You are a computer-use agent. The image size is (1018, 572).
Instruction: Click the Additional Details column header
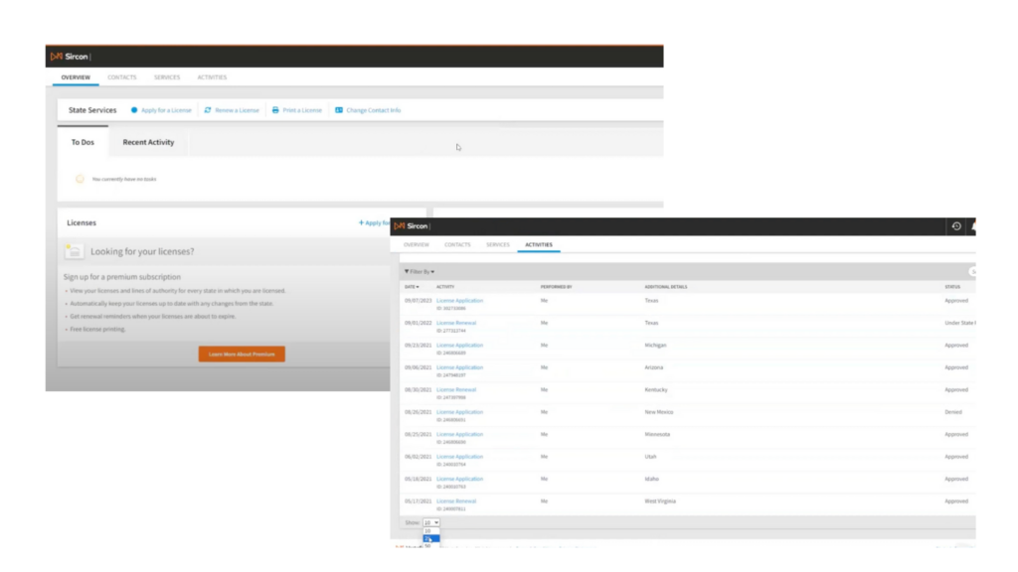coord(665,287)
